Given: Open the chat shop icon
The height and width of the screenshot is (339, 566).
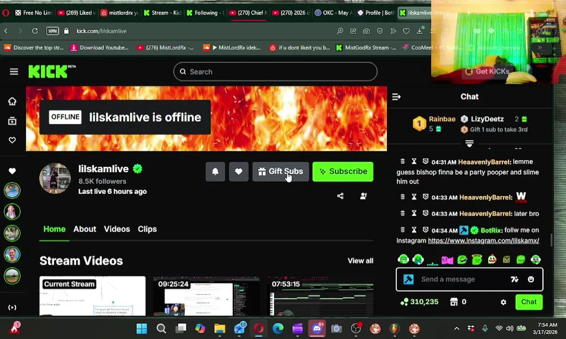Looking at the screenshot, I should [x=454, y=302].
